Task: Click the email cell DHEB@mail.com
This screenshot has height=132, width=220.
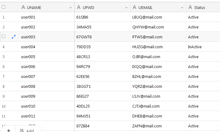Action: (147, 116)
